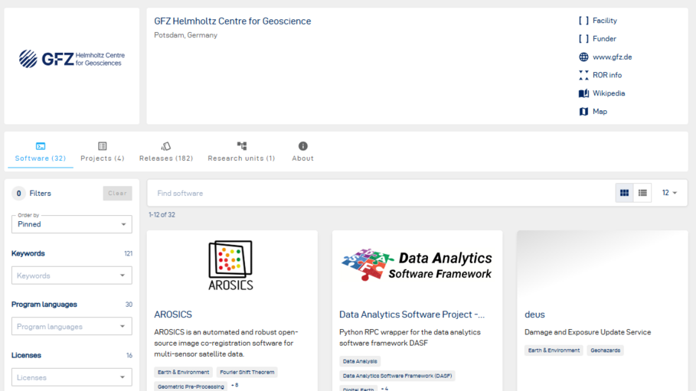Switch to the About tab
The height and width of the screenshot is (391, 696).
click(302, 152)
